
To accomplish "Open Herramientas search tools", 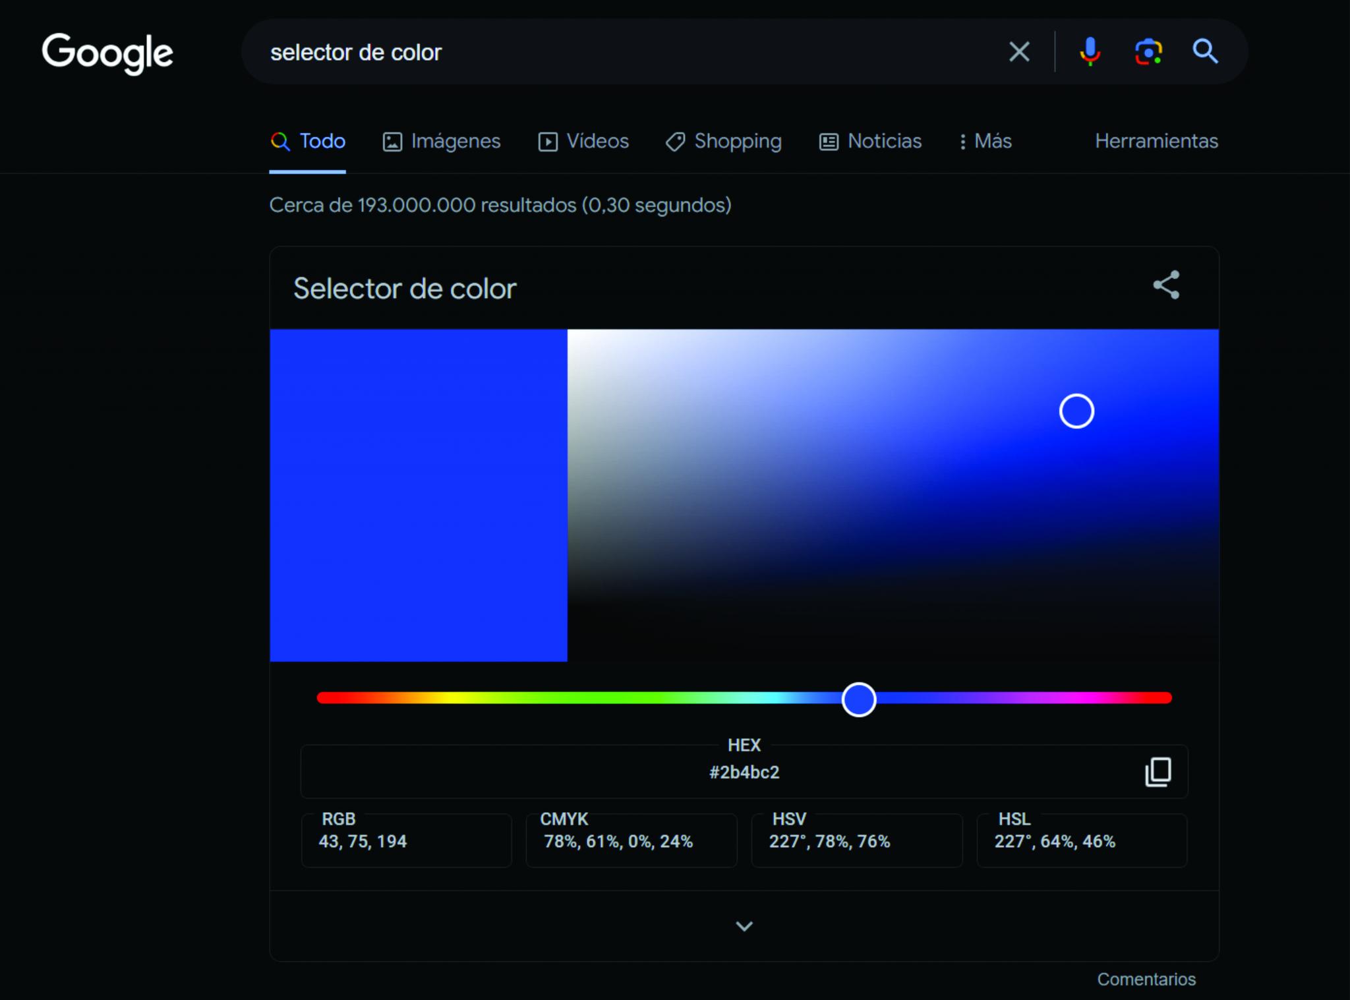I will click(x=1156, y=141).
